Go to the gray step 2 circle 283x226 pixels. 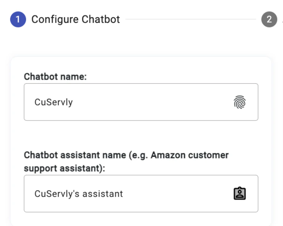(x=269, y=20)
